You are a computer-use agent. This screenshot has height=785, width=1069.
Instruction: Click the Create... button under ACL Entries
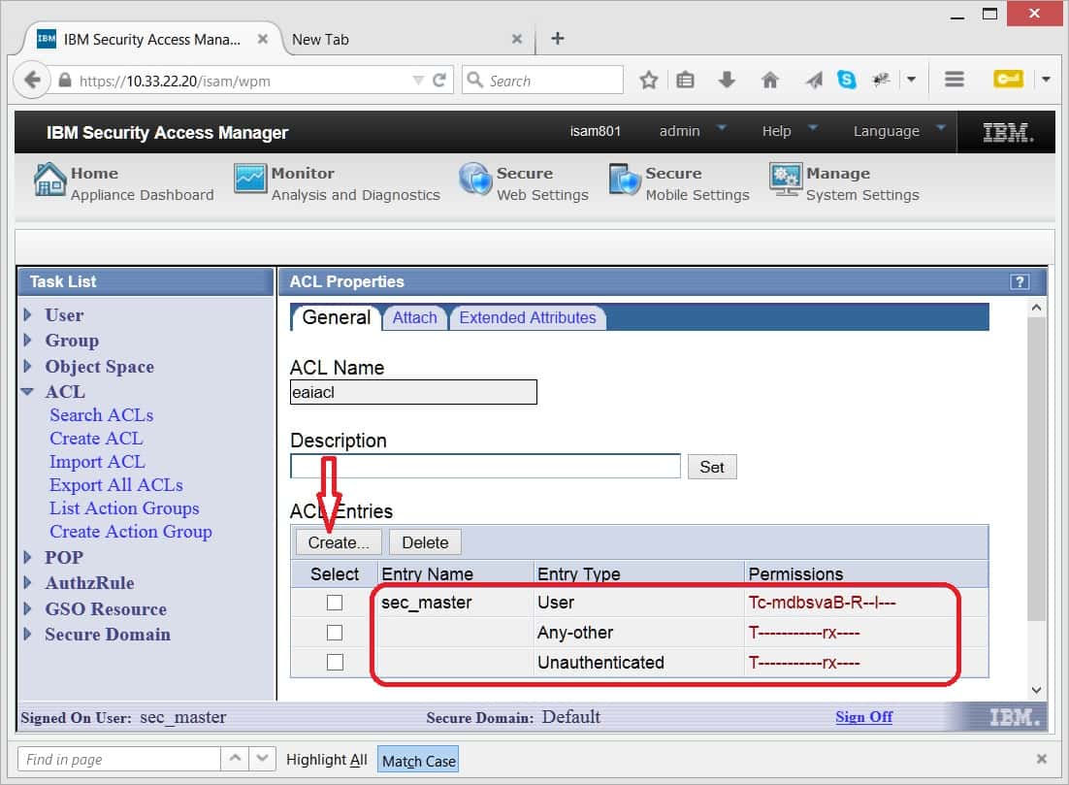[x=338, y=541]
